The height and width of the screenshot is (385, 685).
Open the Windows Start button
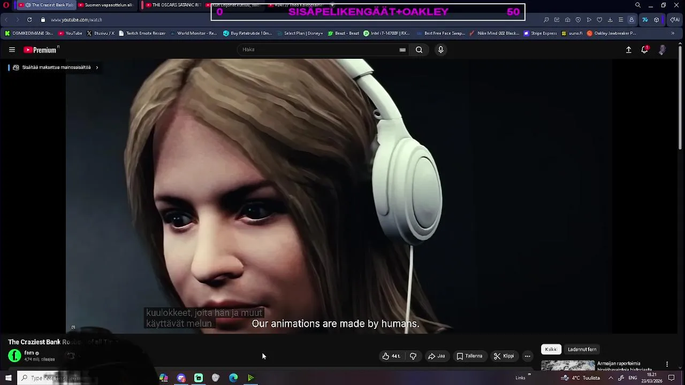[8, 378]
